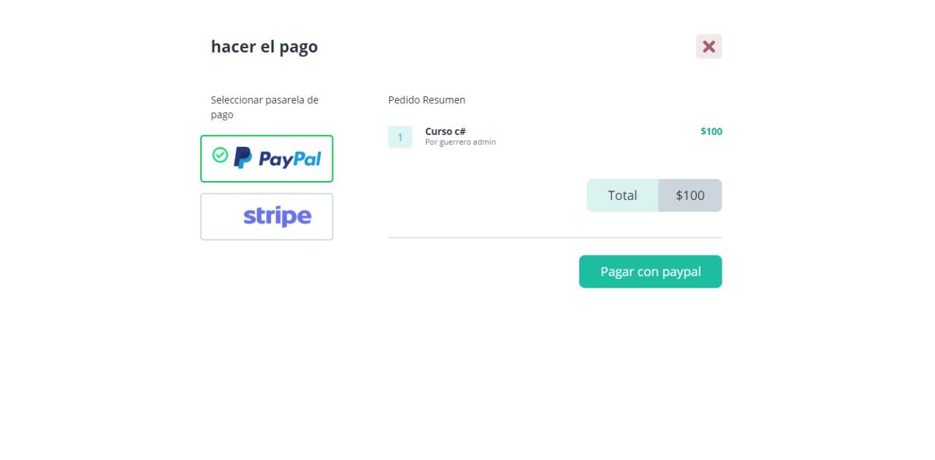
Task: Click the quantity badge showing 1
Action: coord(400,137)
